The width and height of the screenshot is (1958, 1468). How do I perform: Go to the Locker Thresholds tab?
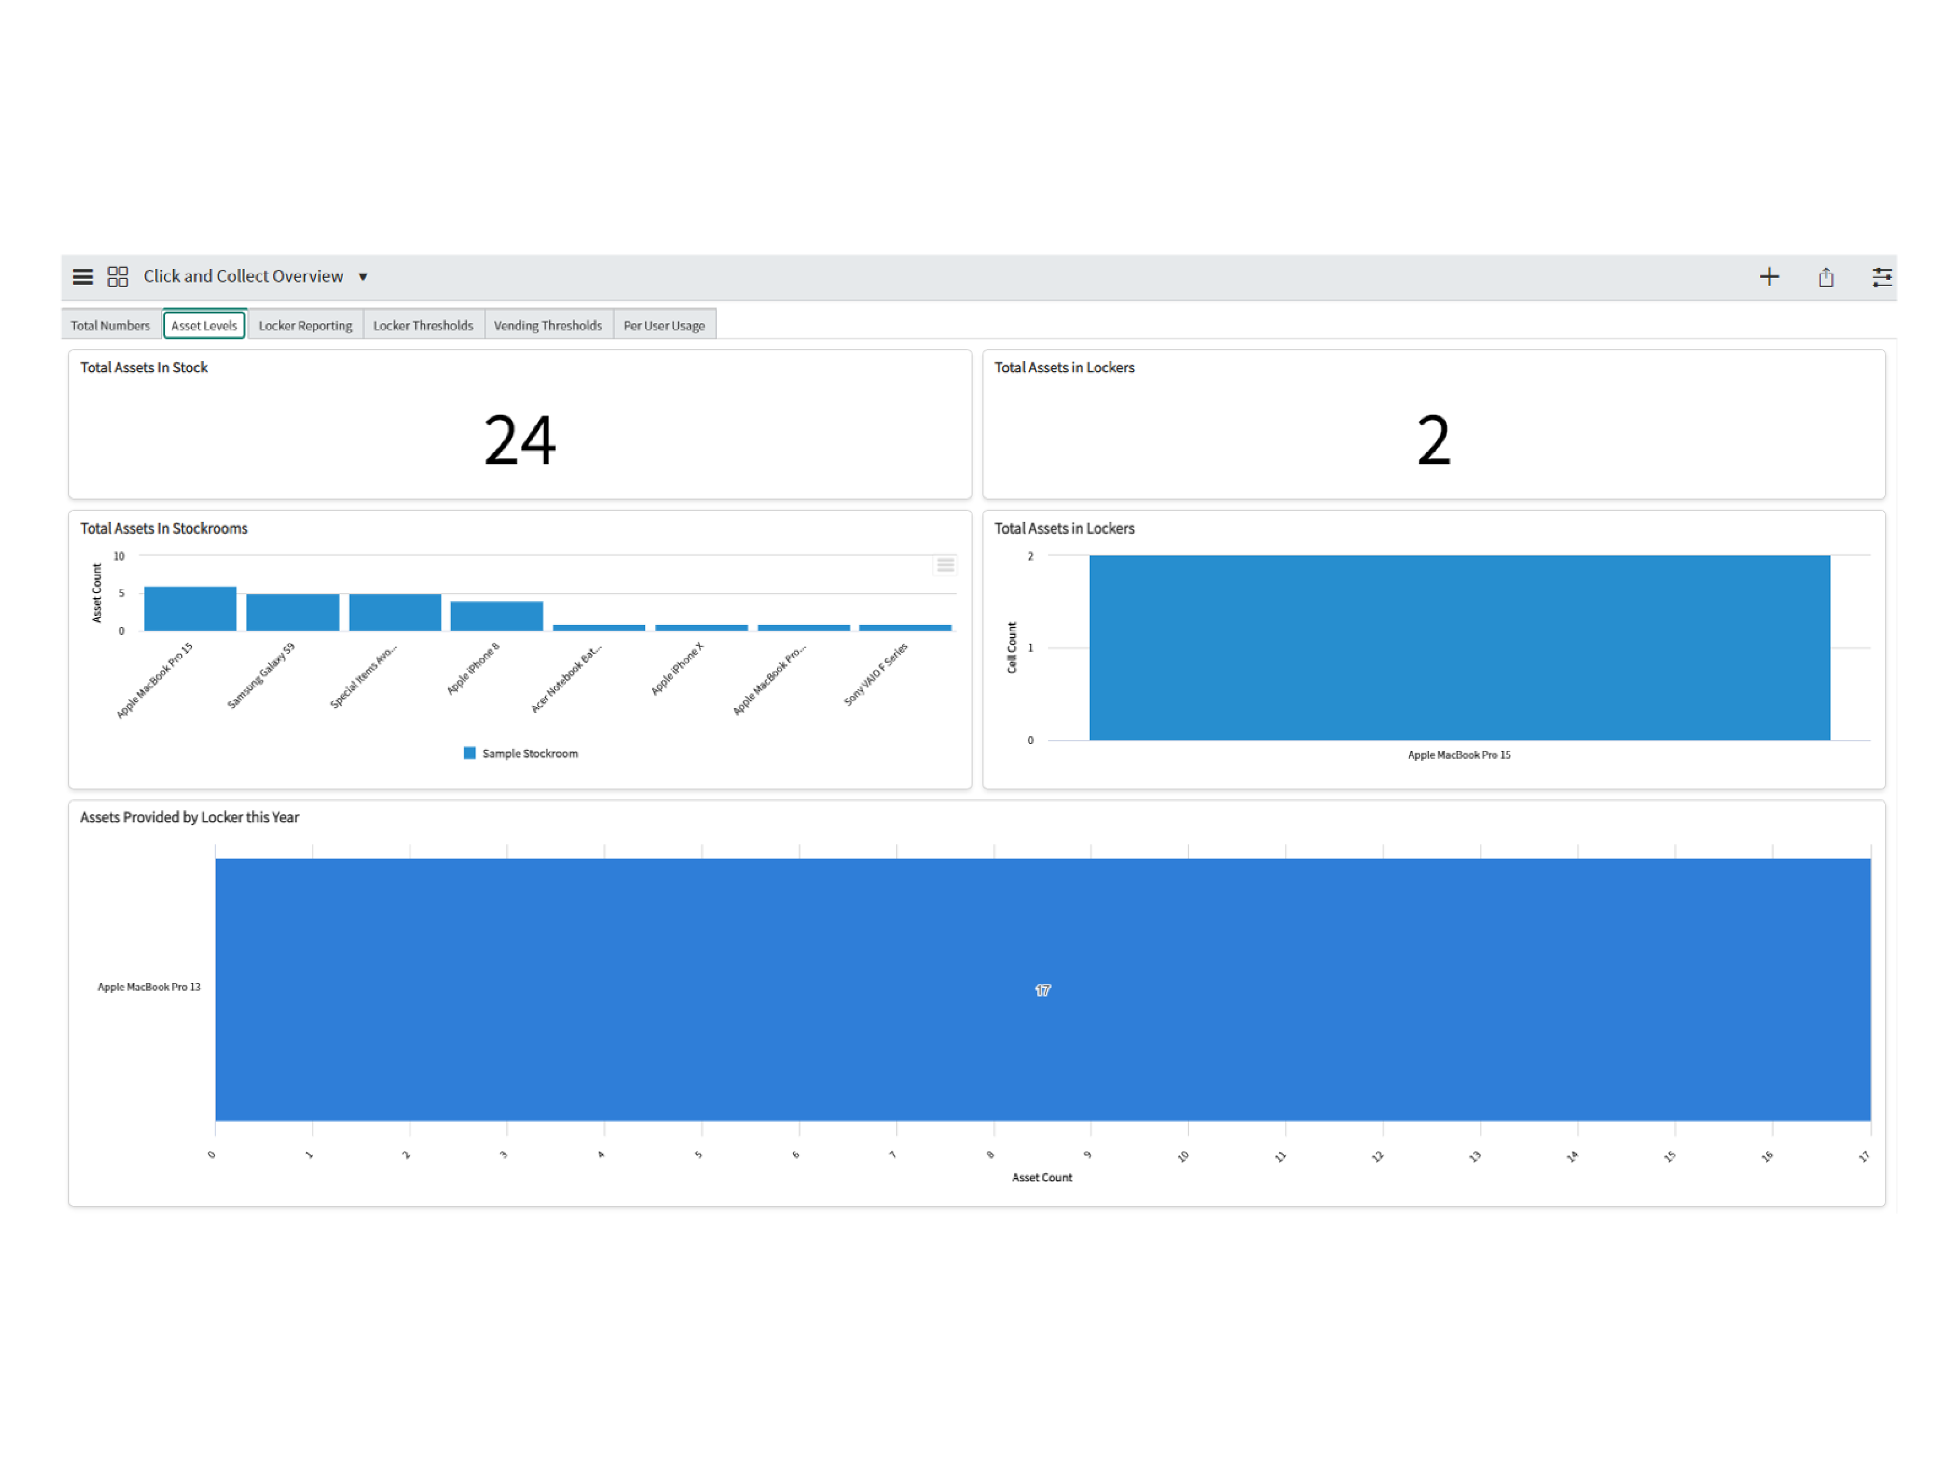coord(423,325)
